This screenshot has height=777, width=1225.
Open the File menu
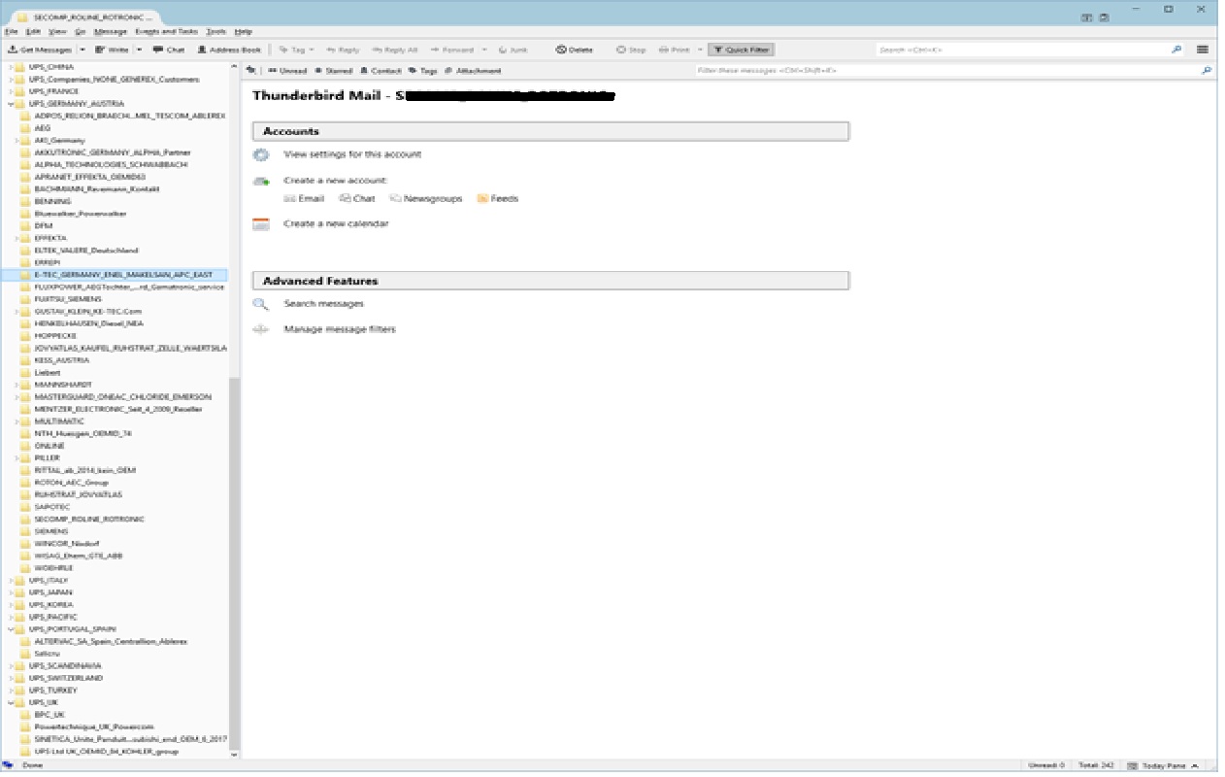click(11, 32)
